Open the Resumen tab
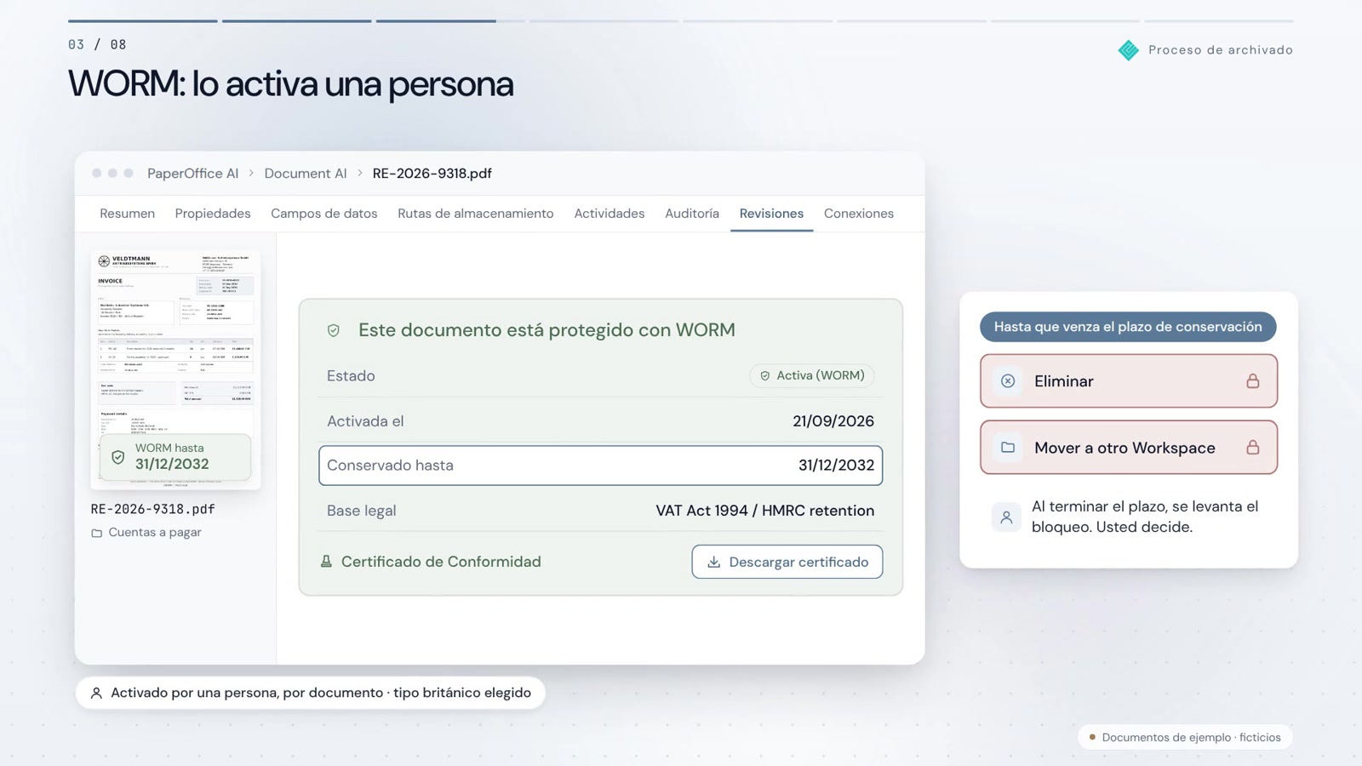The image size is (1362, 766). (x=127, y=214)
